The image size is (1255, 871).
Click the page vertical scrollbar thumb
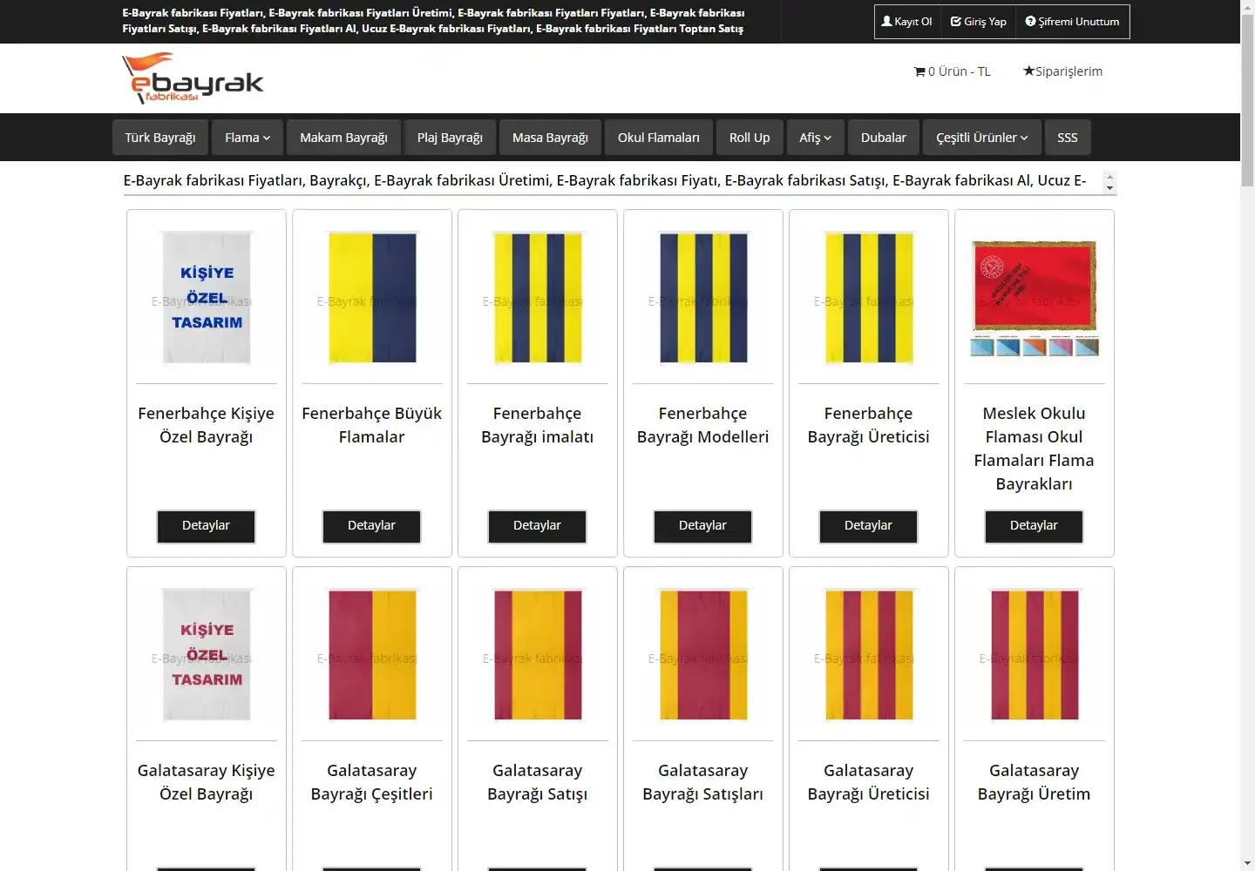click(x=1247, y=101)
